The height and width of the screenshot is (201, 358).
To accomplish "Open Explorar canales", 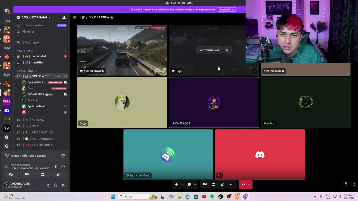I will click(x=41, y=25).
